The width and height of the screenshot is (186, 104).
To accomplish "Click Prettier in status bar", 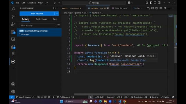I will 165,97.
